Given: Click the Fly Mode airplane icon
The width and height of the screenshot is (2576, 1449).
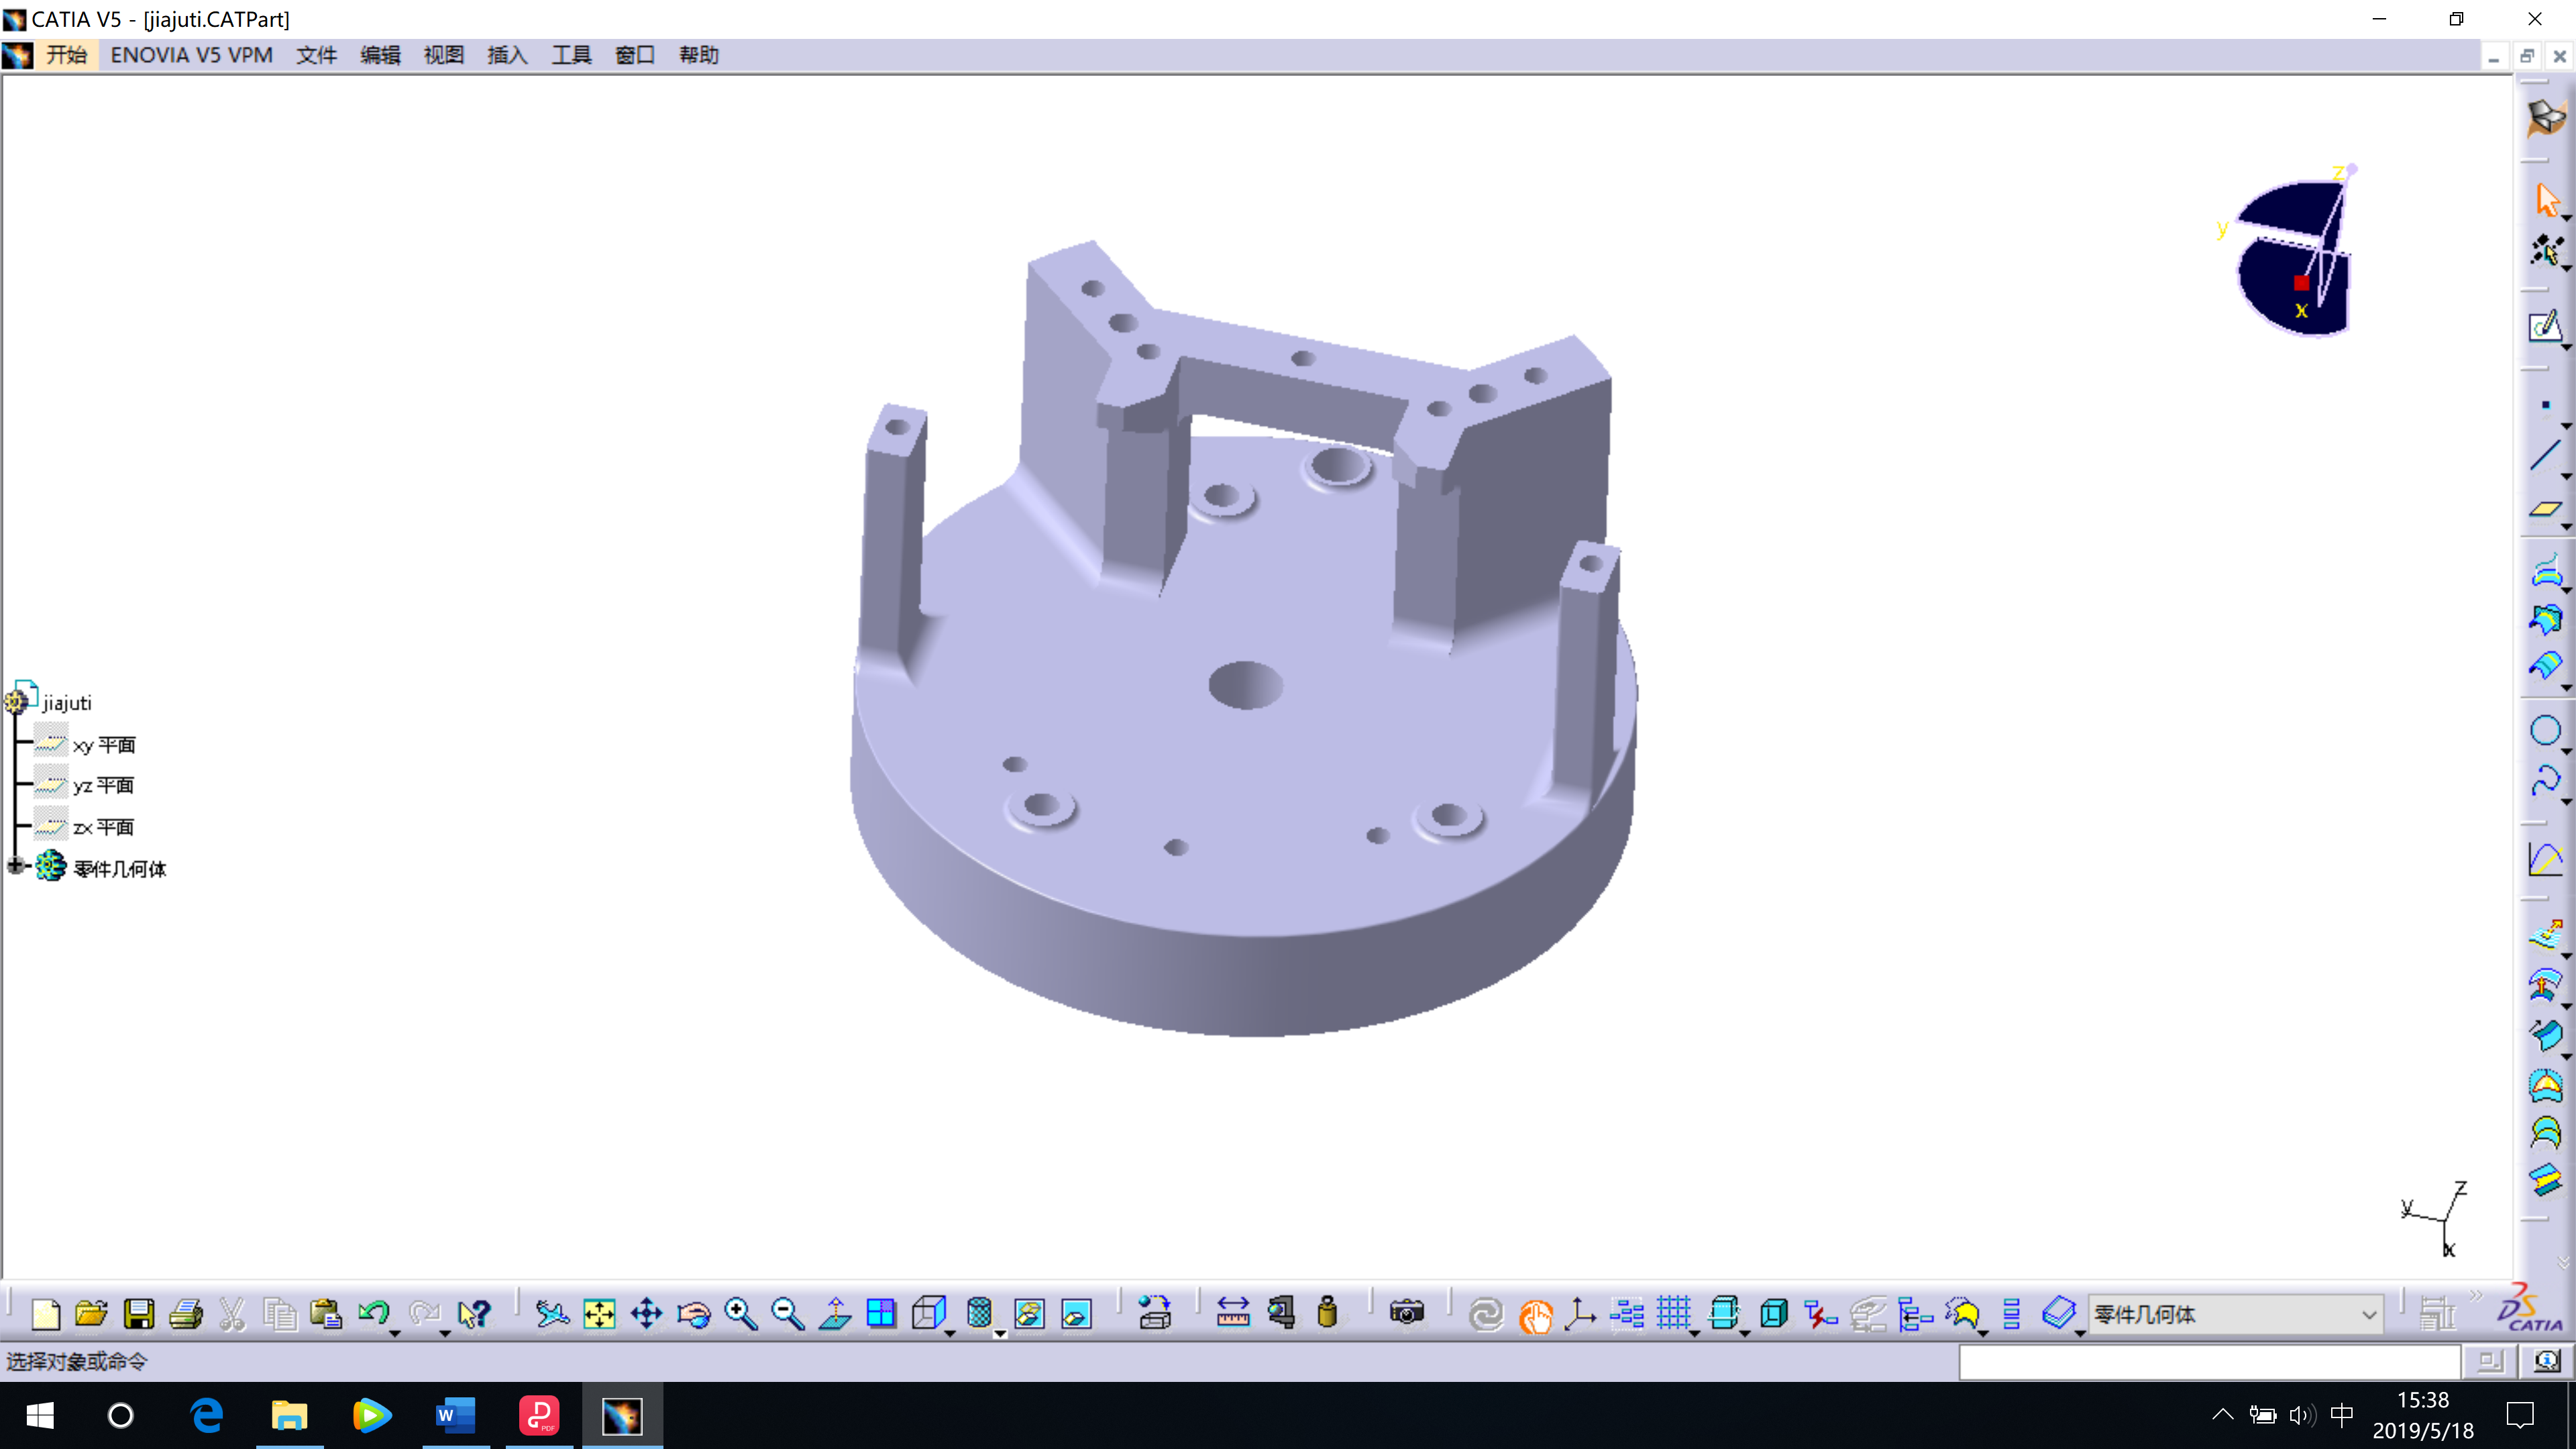Looking at the screenshot, I should click(x=551, y=1314).
